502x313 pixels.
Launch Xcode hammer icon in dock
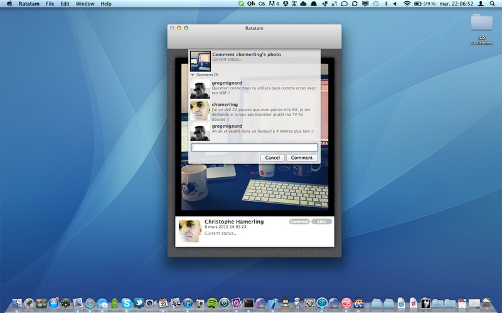tap(273, 303)
